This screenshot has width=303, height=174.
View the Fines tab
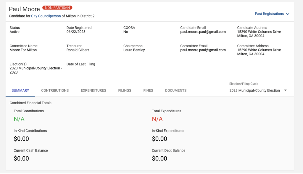tap(148, 90)
